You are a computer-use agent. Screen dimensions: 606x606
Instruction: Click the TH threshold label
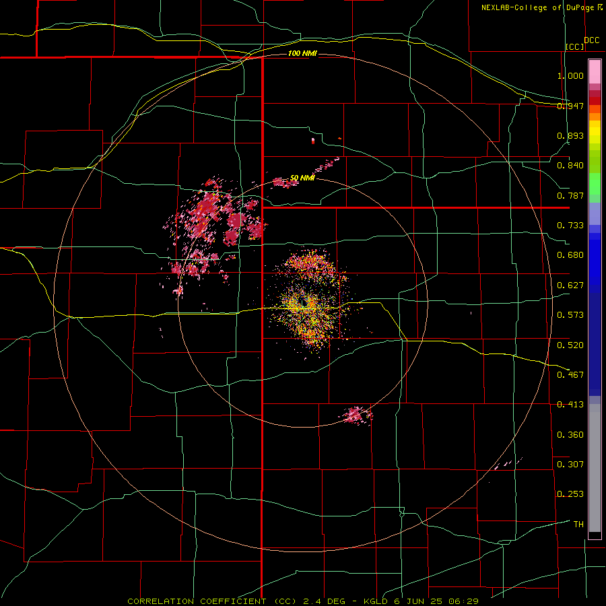coord(578,525)
